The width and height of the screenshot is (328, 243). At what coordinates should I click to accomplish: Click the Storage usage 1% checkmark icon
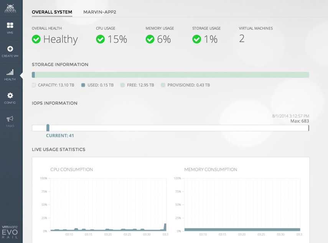[x=197, y=39]
